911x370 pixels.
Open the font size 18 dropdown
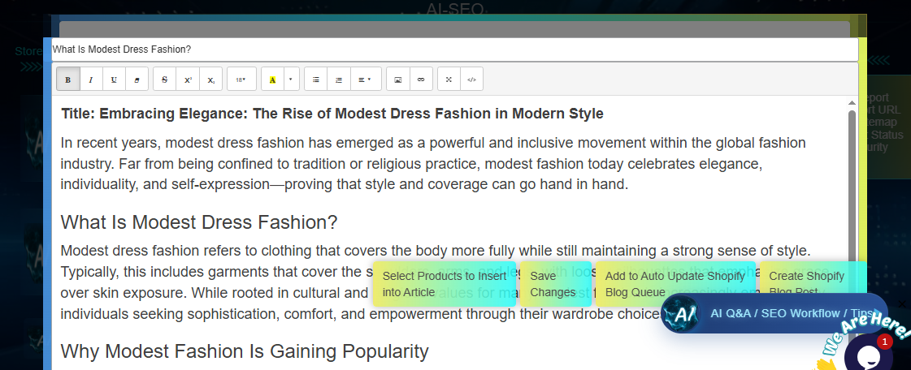(241, 80)
